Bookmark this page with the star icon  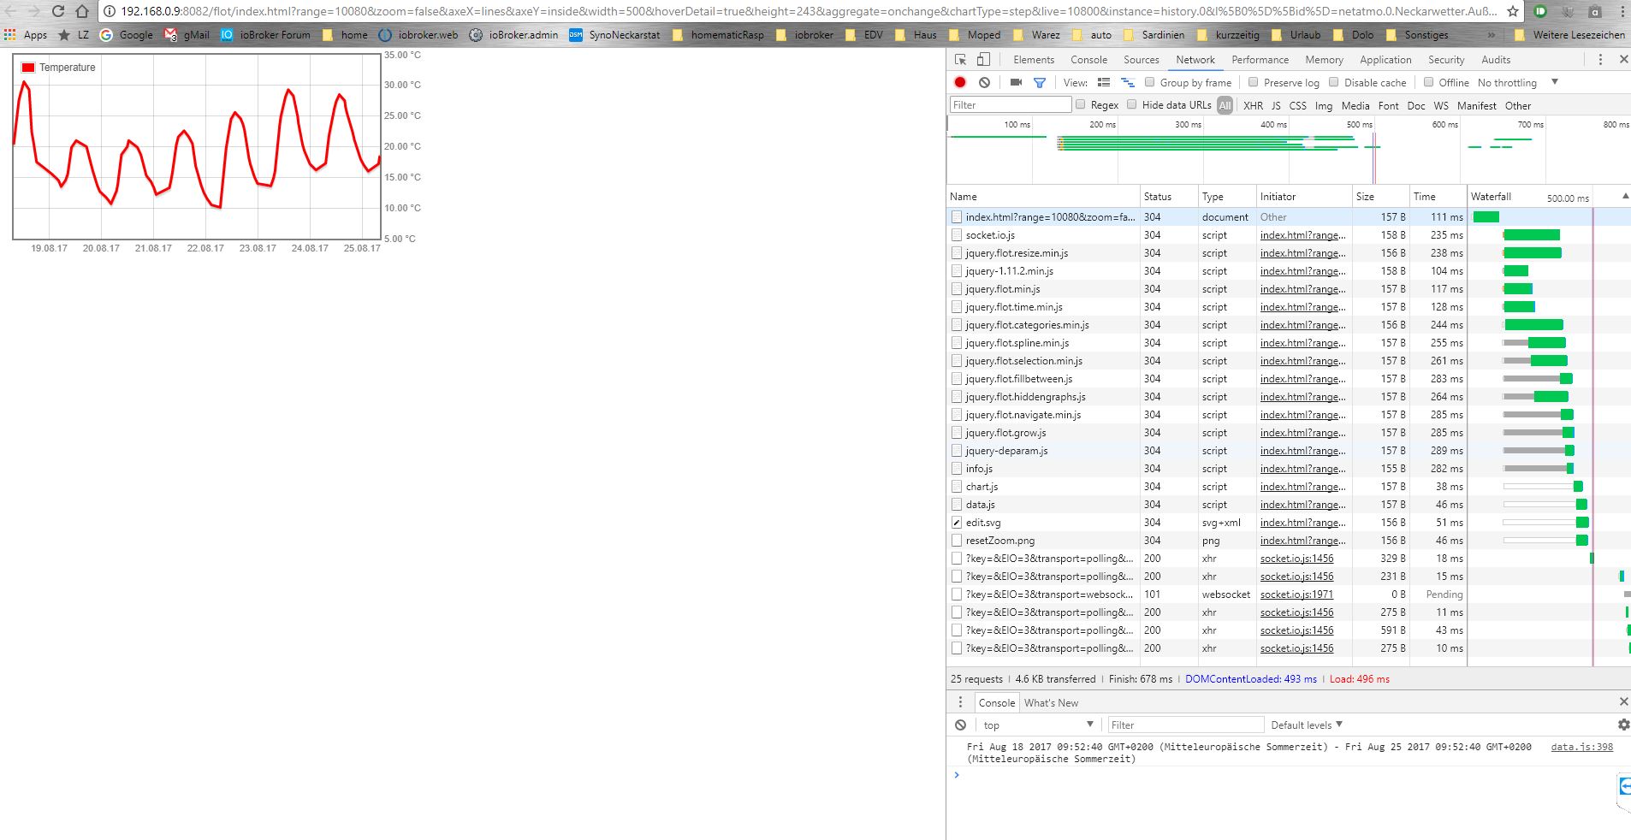pyautogui.click(x=1513, y=12)
